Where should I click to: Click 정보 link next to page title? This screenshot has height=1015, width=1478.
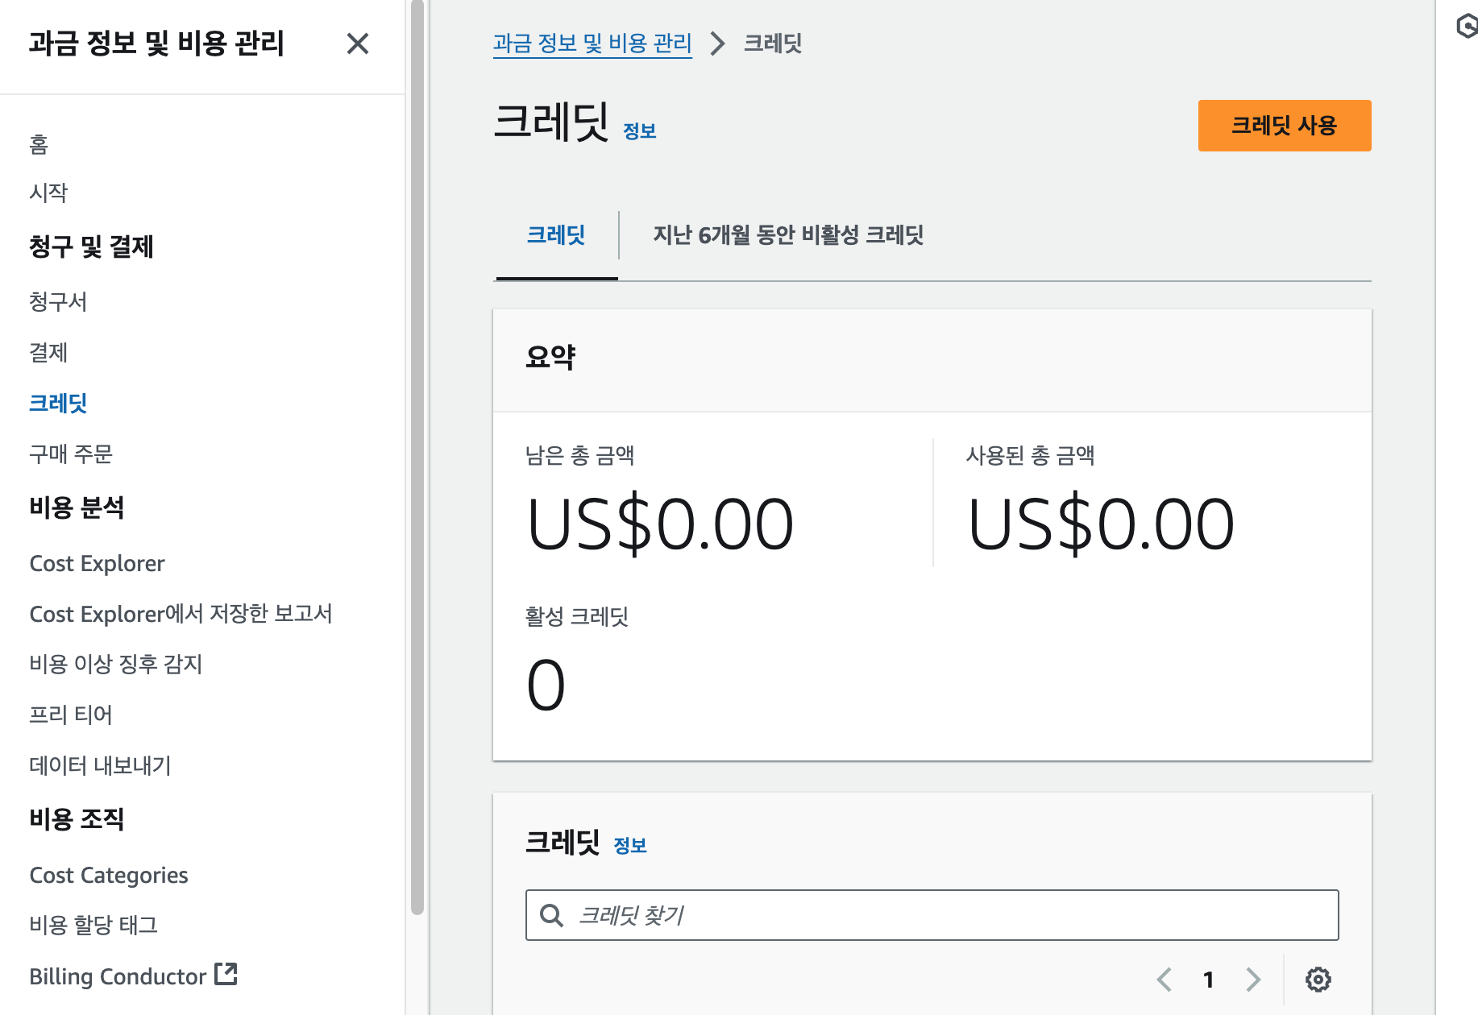[640, 130]
